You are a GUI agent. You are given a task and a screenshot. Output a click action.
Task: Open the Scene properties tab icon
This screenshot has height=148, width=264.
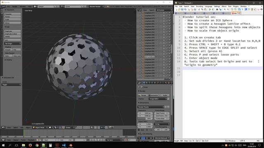(x=149, y=83)
